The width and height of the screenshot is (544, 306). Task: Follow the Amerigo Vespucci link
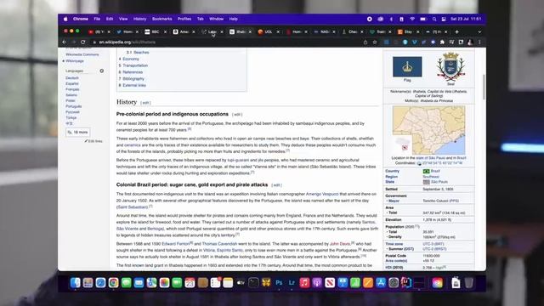[x=322, y=194]
